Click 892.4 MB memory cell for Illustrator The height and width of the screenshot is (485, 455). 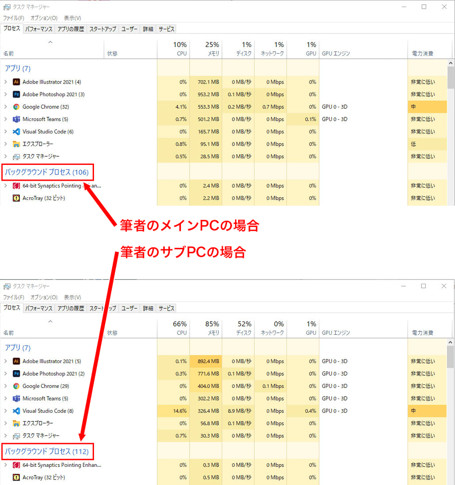[206, 361]
